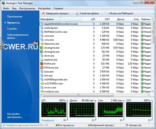Click the Свойства файла button
This screenshot has height=129, width=156.
point(87,13)
